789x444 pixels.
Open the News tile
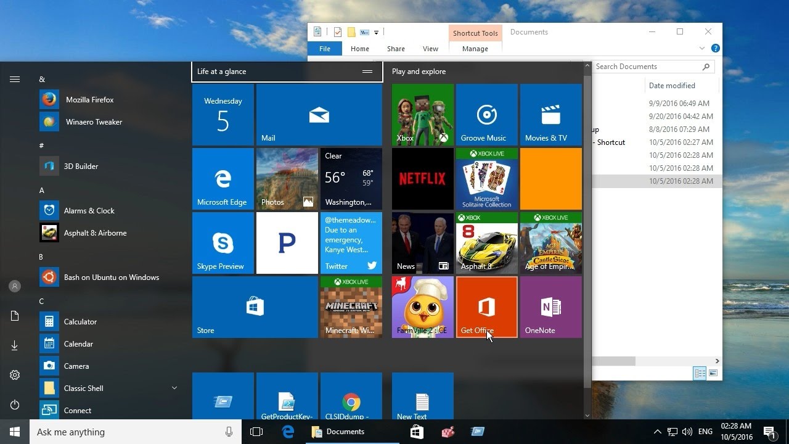point(423,243)
